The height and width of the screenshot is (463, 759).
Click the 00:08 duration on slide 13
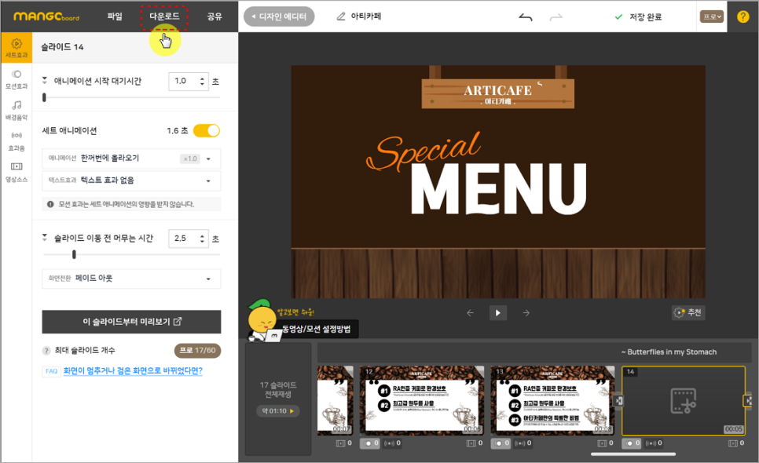coord(603,428)
